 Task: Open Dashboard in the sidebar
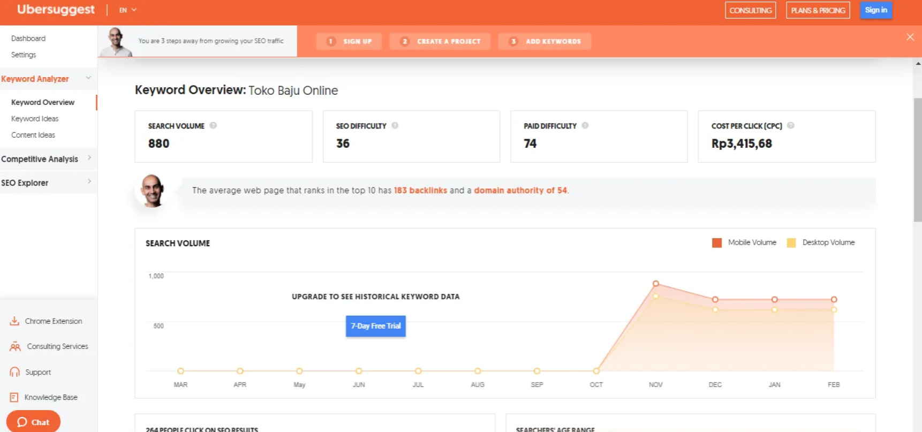coord(28,39)
